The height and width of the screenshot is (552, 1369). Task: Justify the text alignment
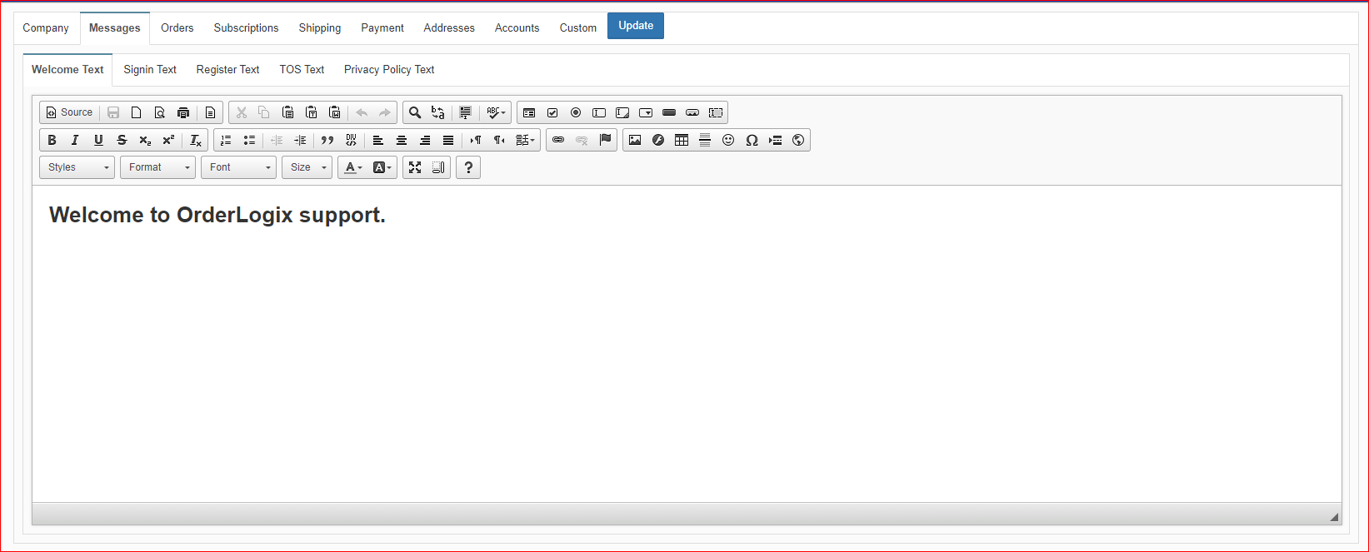pyautogui.click(x=448, y=140)
